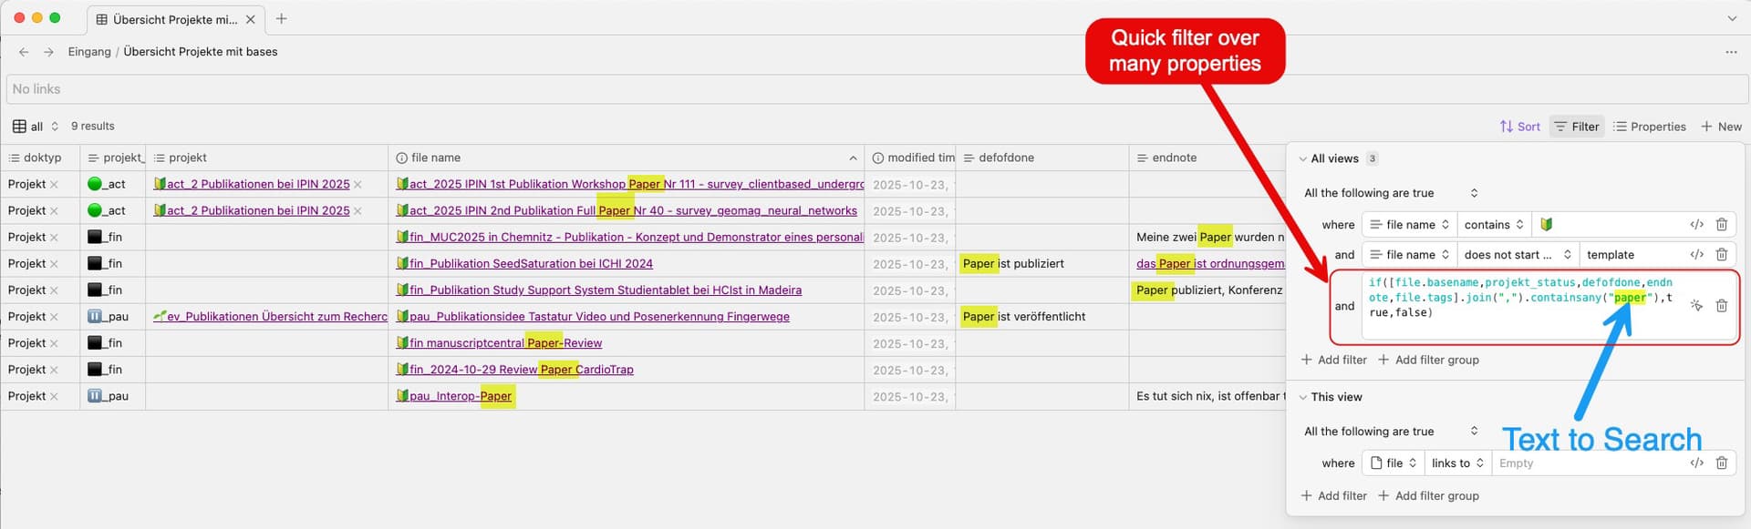Screen dimensions: 1751x529
Task: Click the 'Eingang' breadcrumb folder
Action: point(89,52)
